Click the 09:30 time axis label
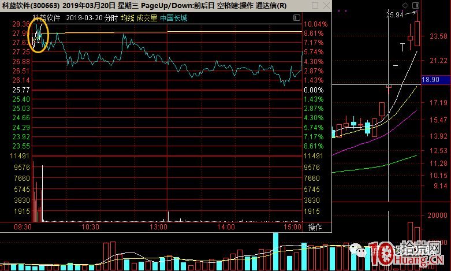This screenshot has width=451, height=271. (x=23, y=227)
